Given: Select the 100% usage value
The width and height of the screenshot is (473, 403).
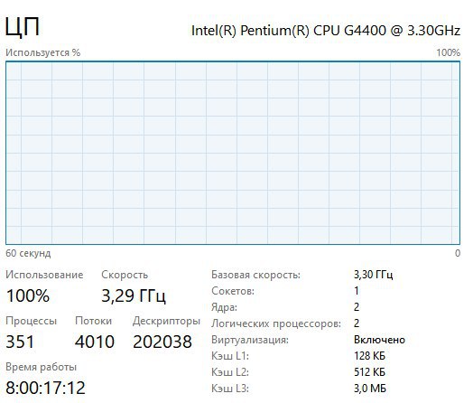Looking at the screenshot, I should (28, 295).
